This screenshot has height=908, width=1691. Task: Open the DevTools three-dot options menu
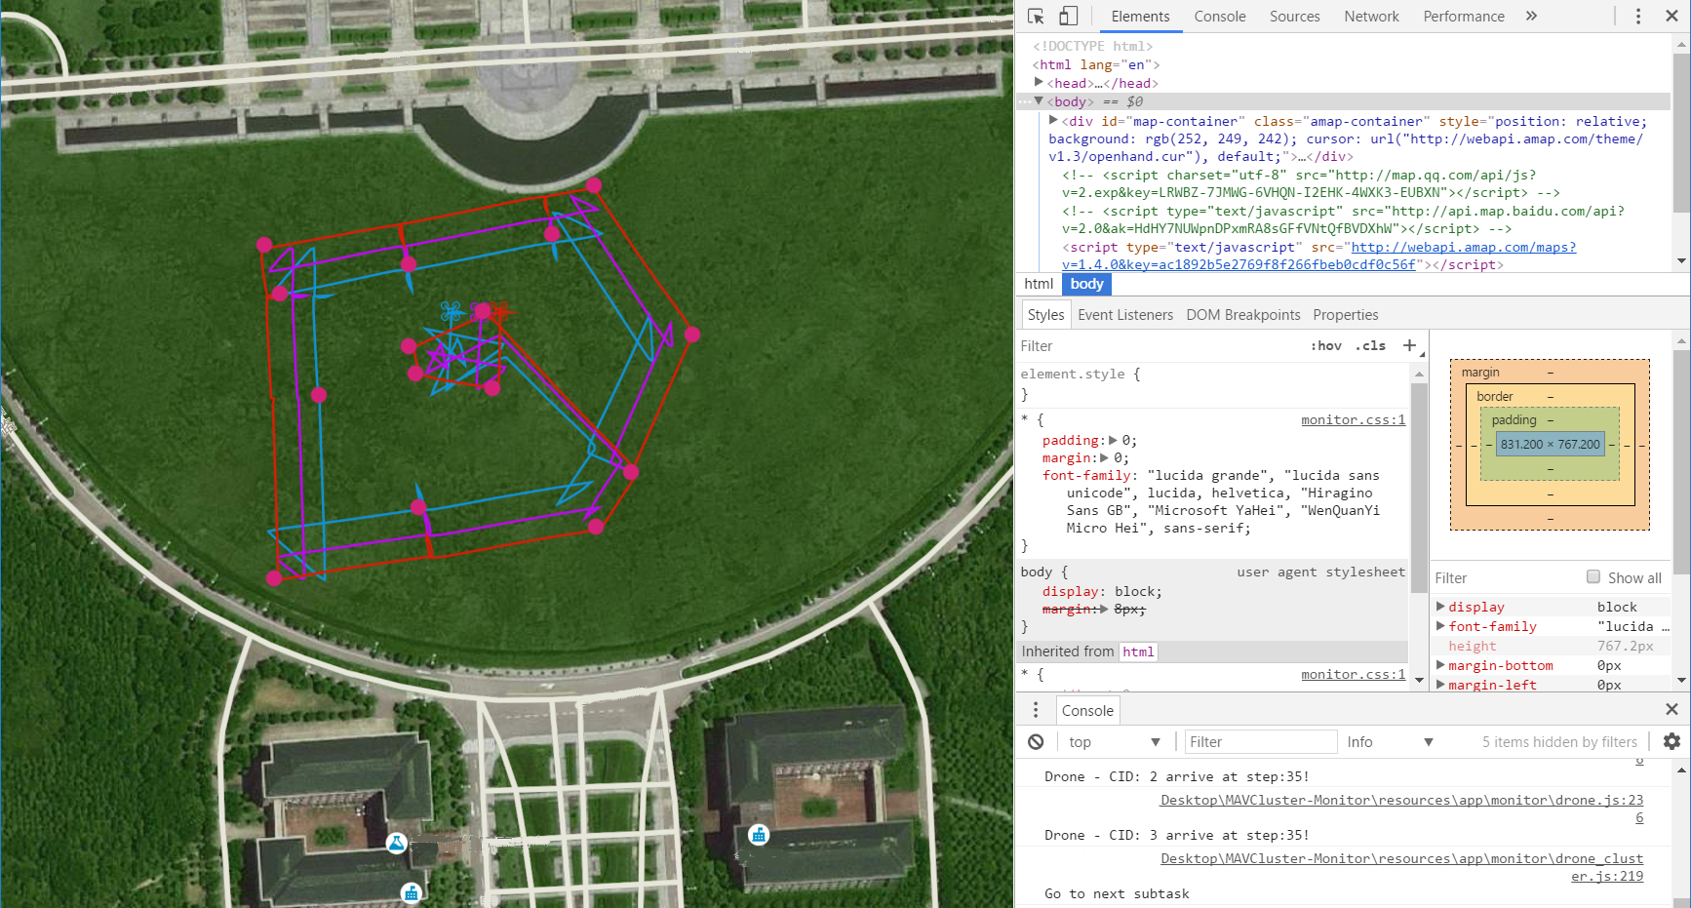(x=1638, y=17)
